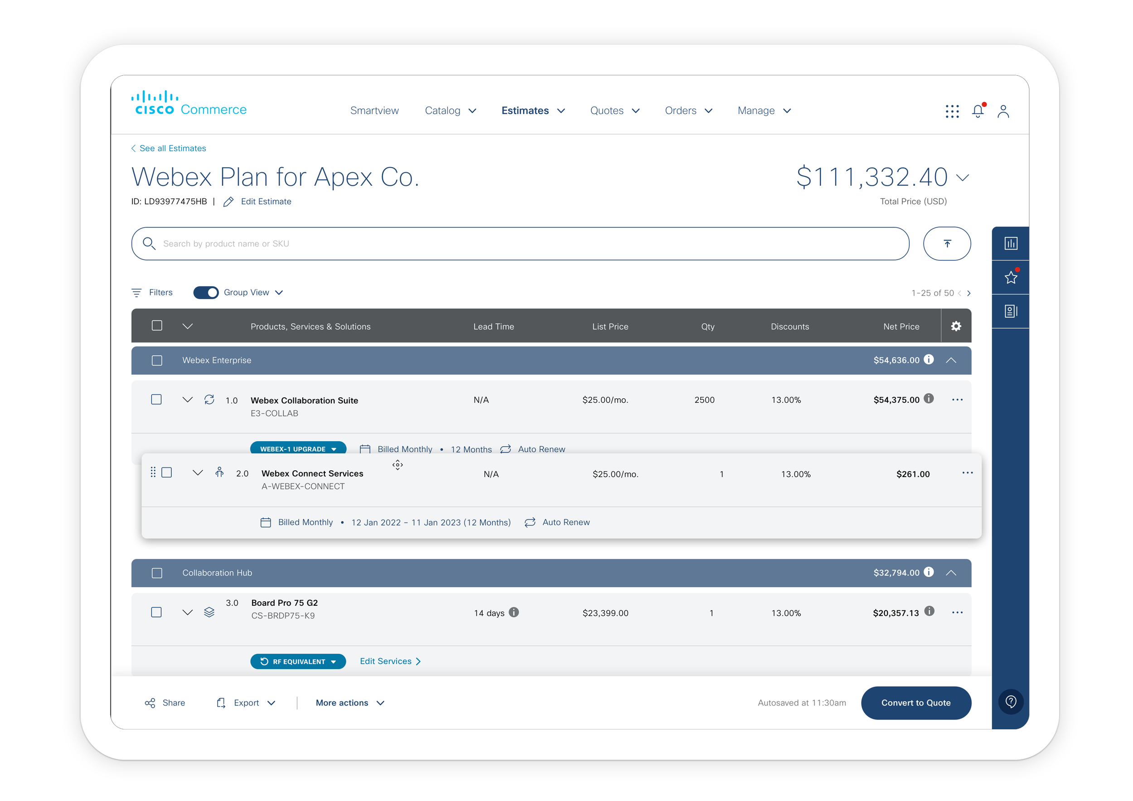Open the star favorites sidebar icon

pyautogui.click(x=1010, y=278)
